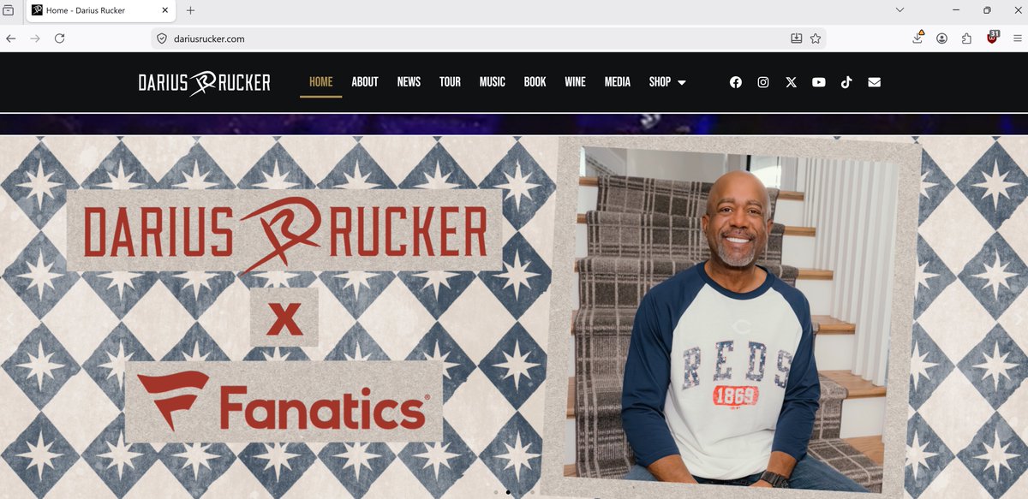Screen dimensions: 1028x499
Task: Click the browser forward arrow
Action: pos(35,39)
